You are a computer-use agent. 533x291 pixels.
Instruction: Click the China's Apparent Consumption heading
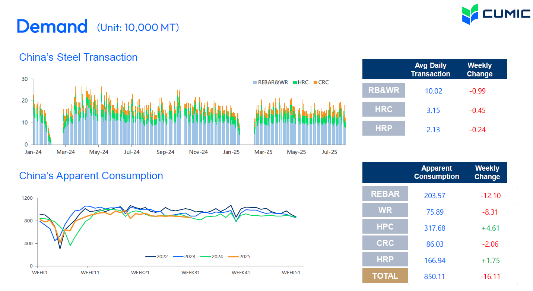click(x=91, y=176)
